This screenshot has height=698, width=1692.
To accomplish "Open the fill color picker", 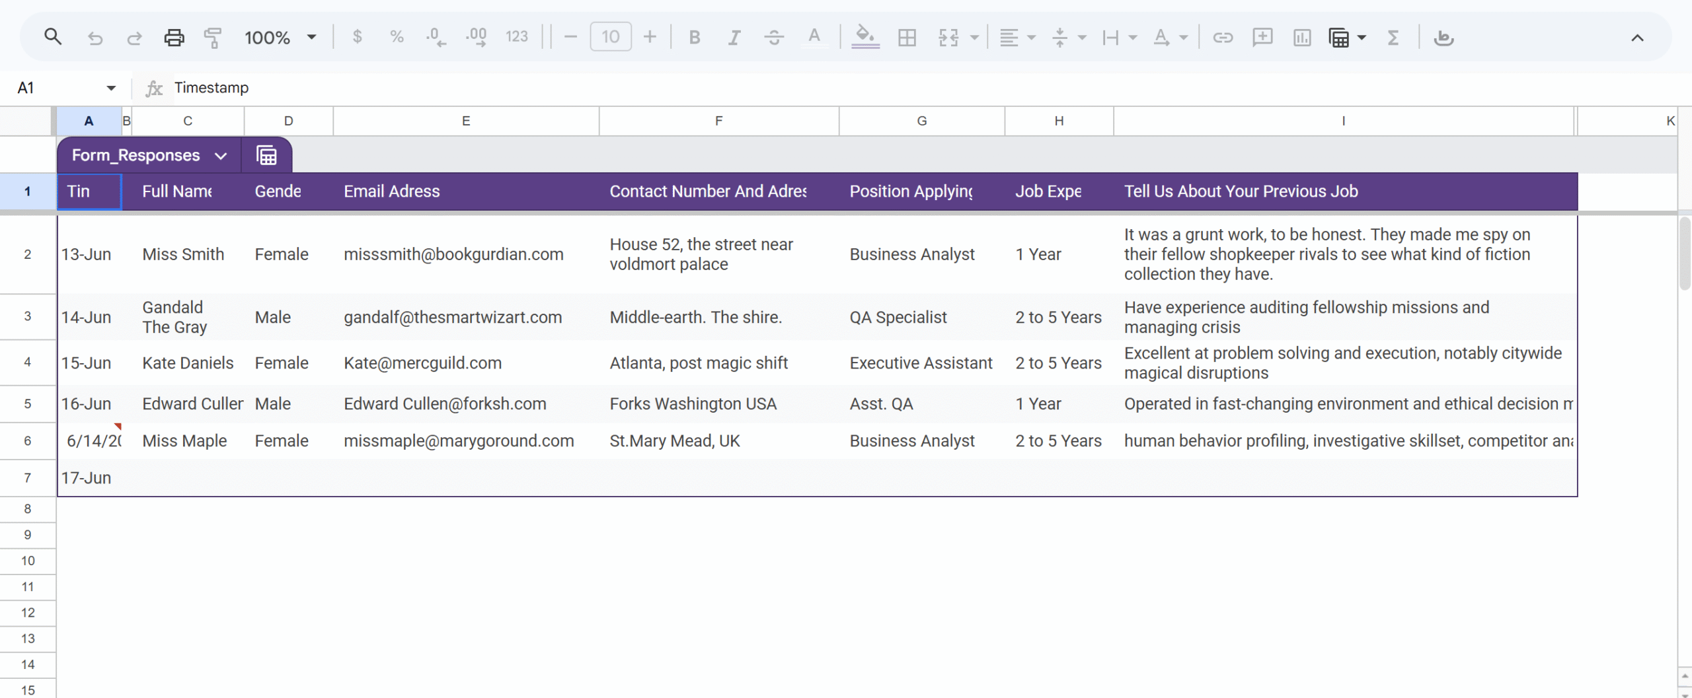I will [865, 37].
